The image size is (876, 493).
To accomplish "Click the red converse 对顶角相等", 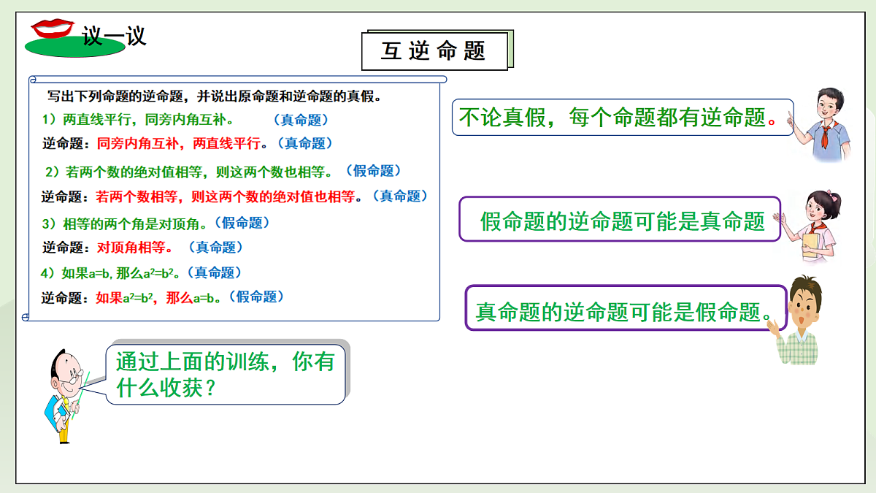I will point(135,248).
